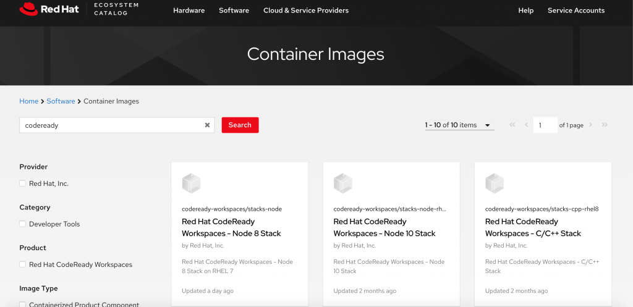The image size is (633, 307).
Task: Open the Cloud & Service Providers menu
Action: [x=306, y=11]
